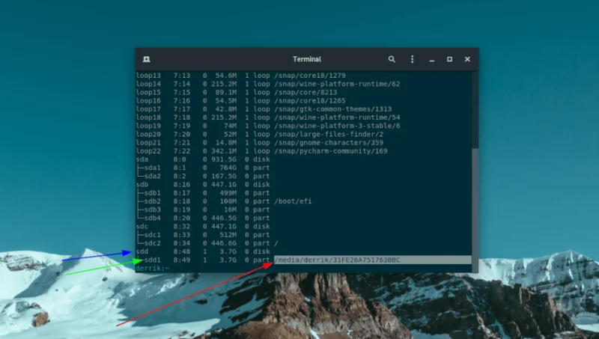Click the 931.5G size value
This screenshot has width=599, height=339.
click(x=224, y=159)
